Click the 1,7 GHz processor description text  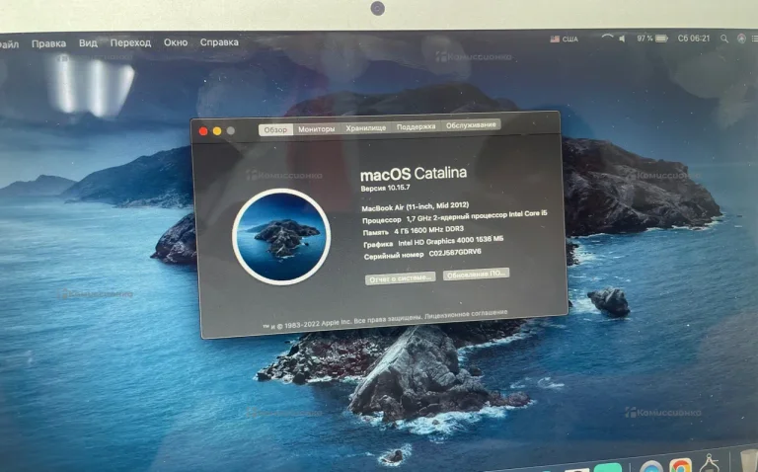tap(477, 216)
